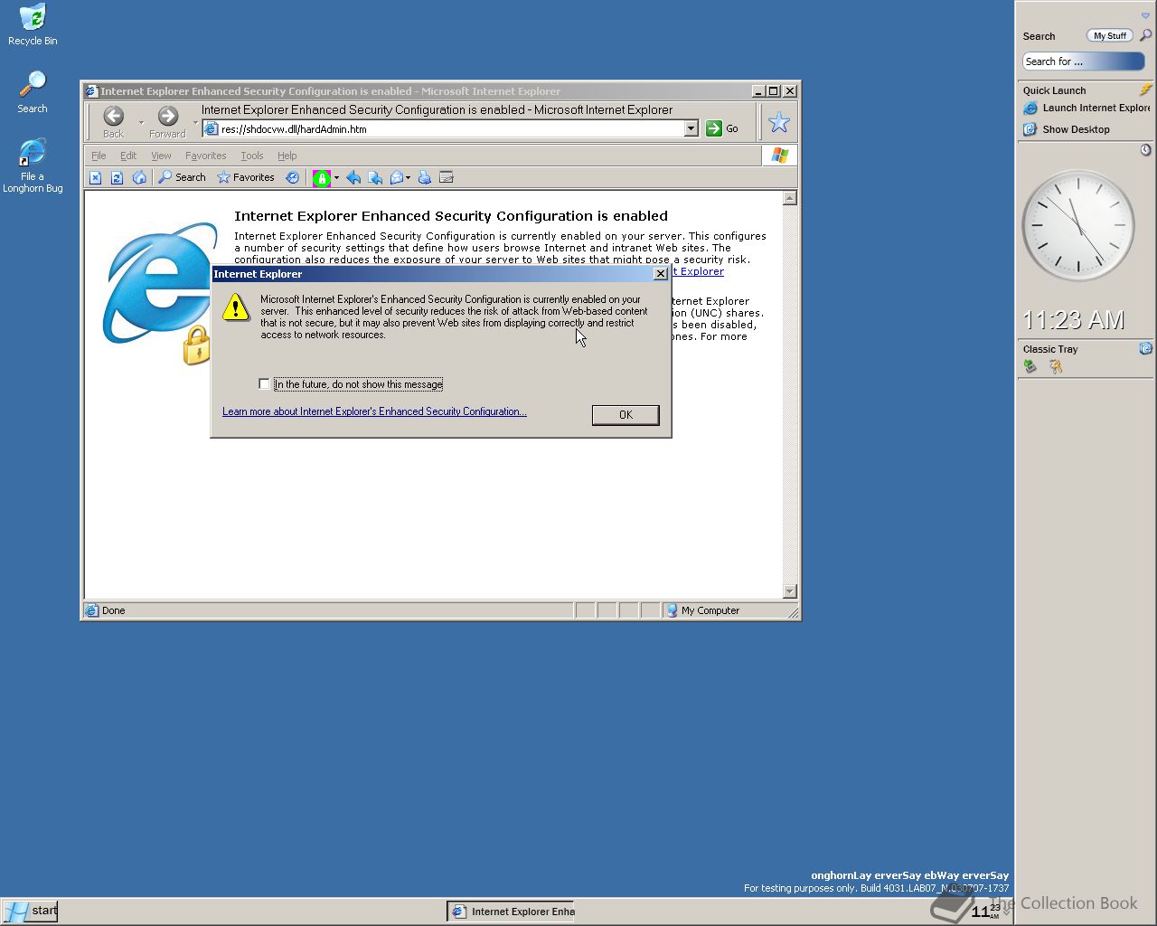Click Quick Launch lightning bolt icon

[1145, 90]
